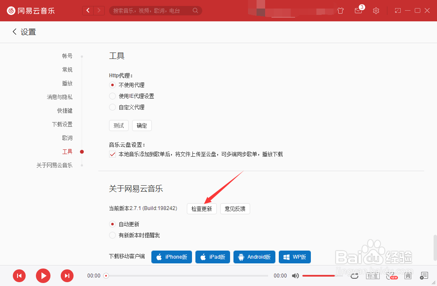Open the 常规 settings section
This screenshot has width=437, height=286.
pos(67,70)
